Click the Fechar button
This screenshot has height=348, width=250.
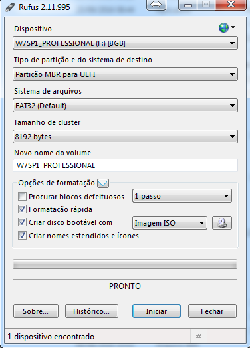(x=212, y=311)
